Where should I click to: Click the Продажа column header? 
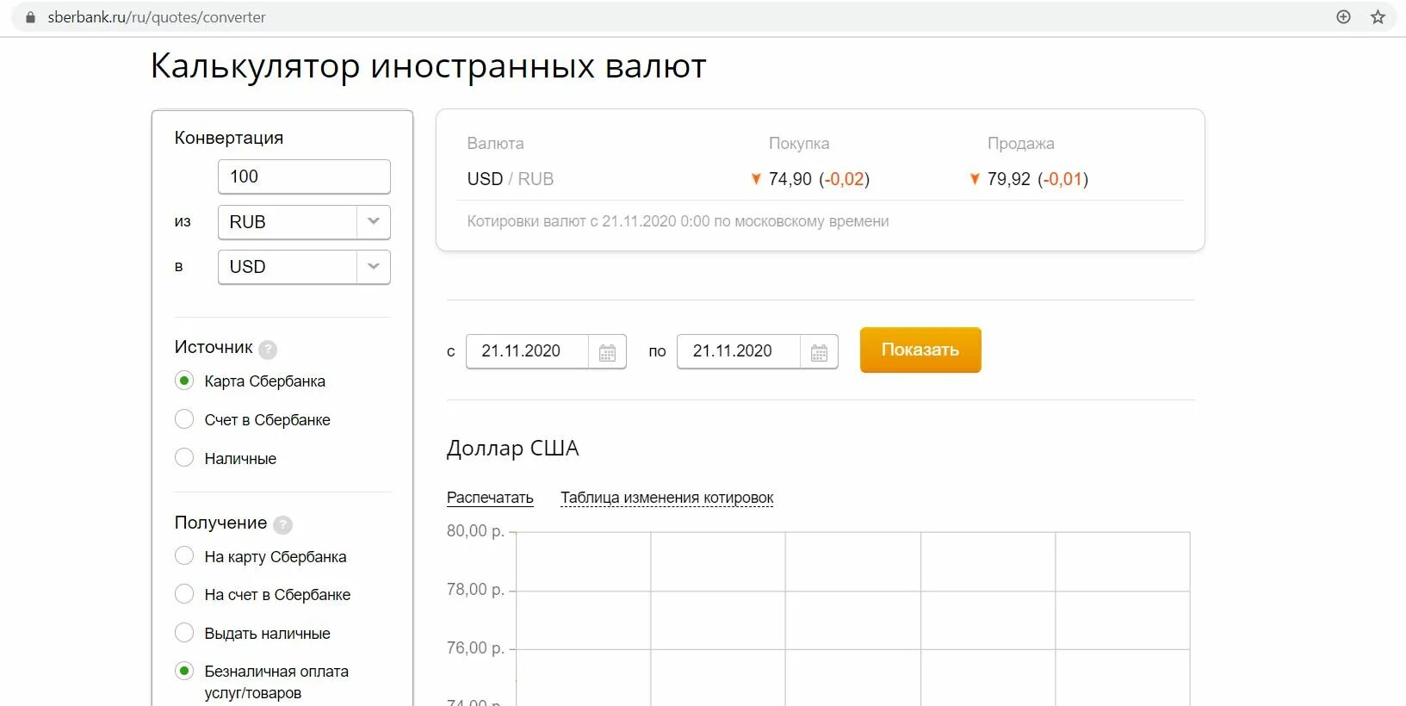[1021, 144]
